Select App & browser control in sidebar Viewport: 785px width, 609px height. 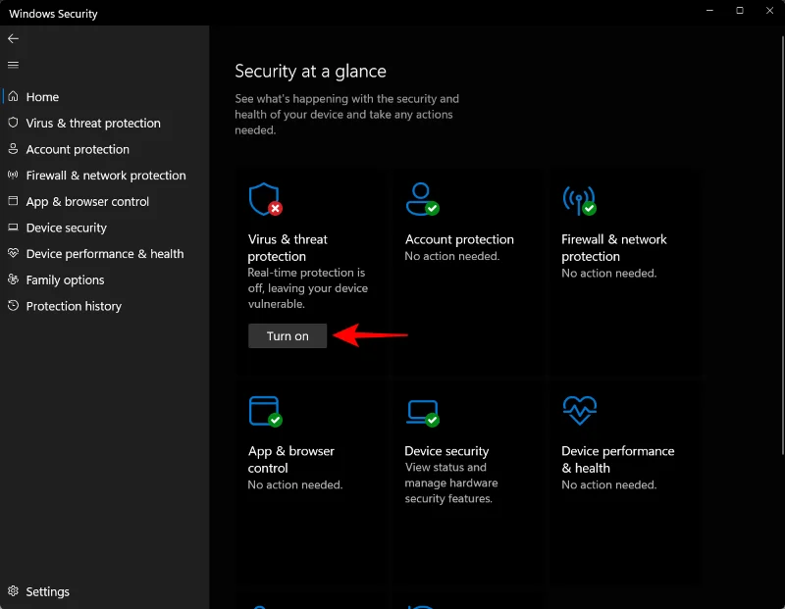coord(88,201)
